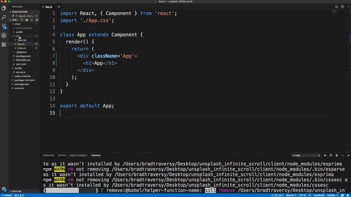Image resolution: width=351 pixels, height=197 pixels.
Task: Open the Source Control view
Action: [4, 26]
